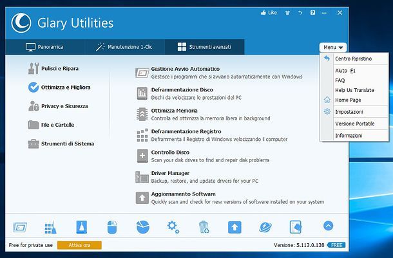The height and width of the screenshot is (258, 393).
Task: Click the Deframmentazione Registro grid icon
Action: pyautogui.click(x=142, y=135)
